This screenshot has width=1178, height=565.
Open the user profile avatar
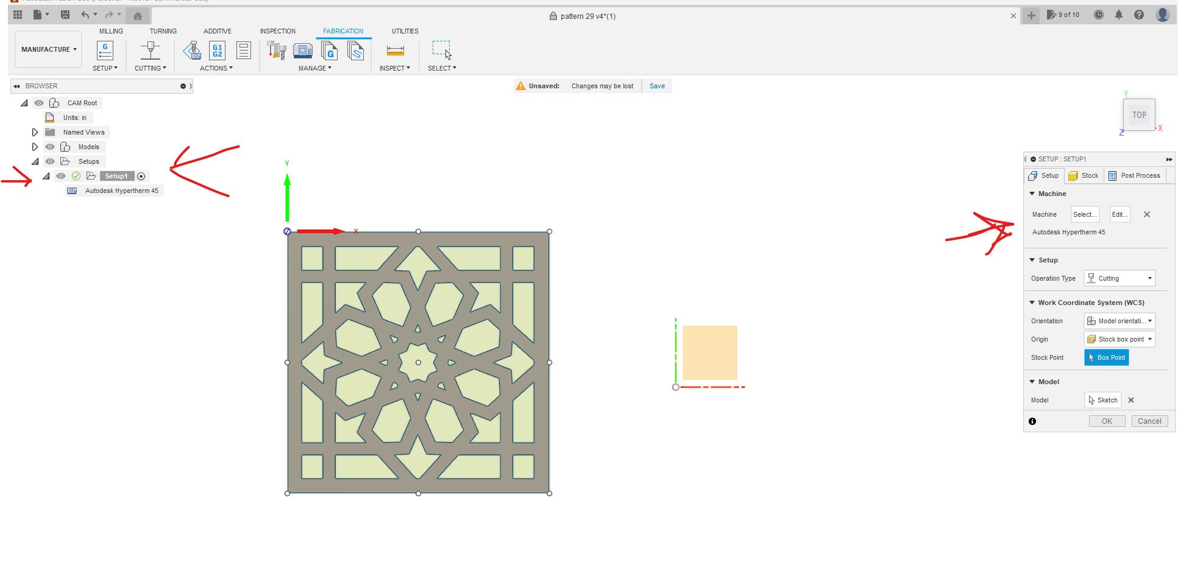click(x=1163, y=15)
